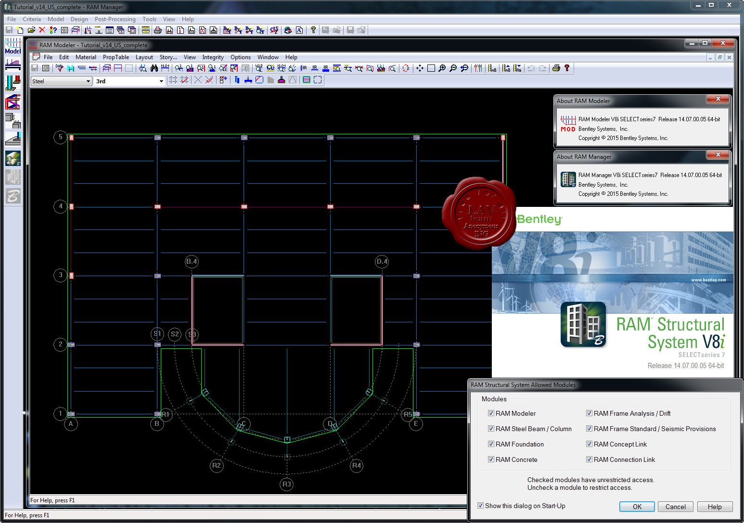Toggle Show this dialog on Start-Up
Viewport: 744px width, 523px height.
(480, 506)
